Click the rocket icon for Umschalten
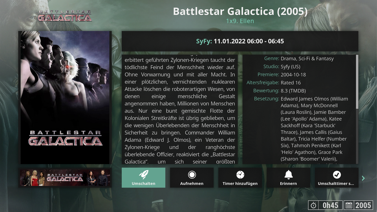The image size is (377, 212). [x=144, y=175]
